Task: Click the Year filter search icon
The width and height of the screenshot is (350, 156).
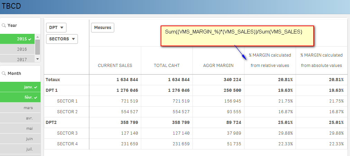Action: 4,26
